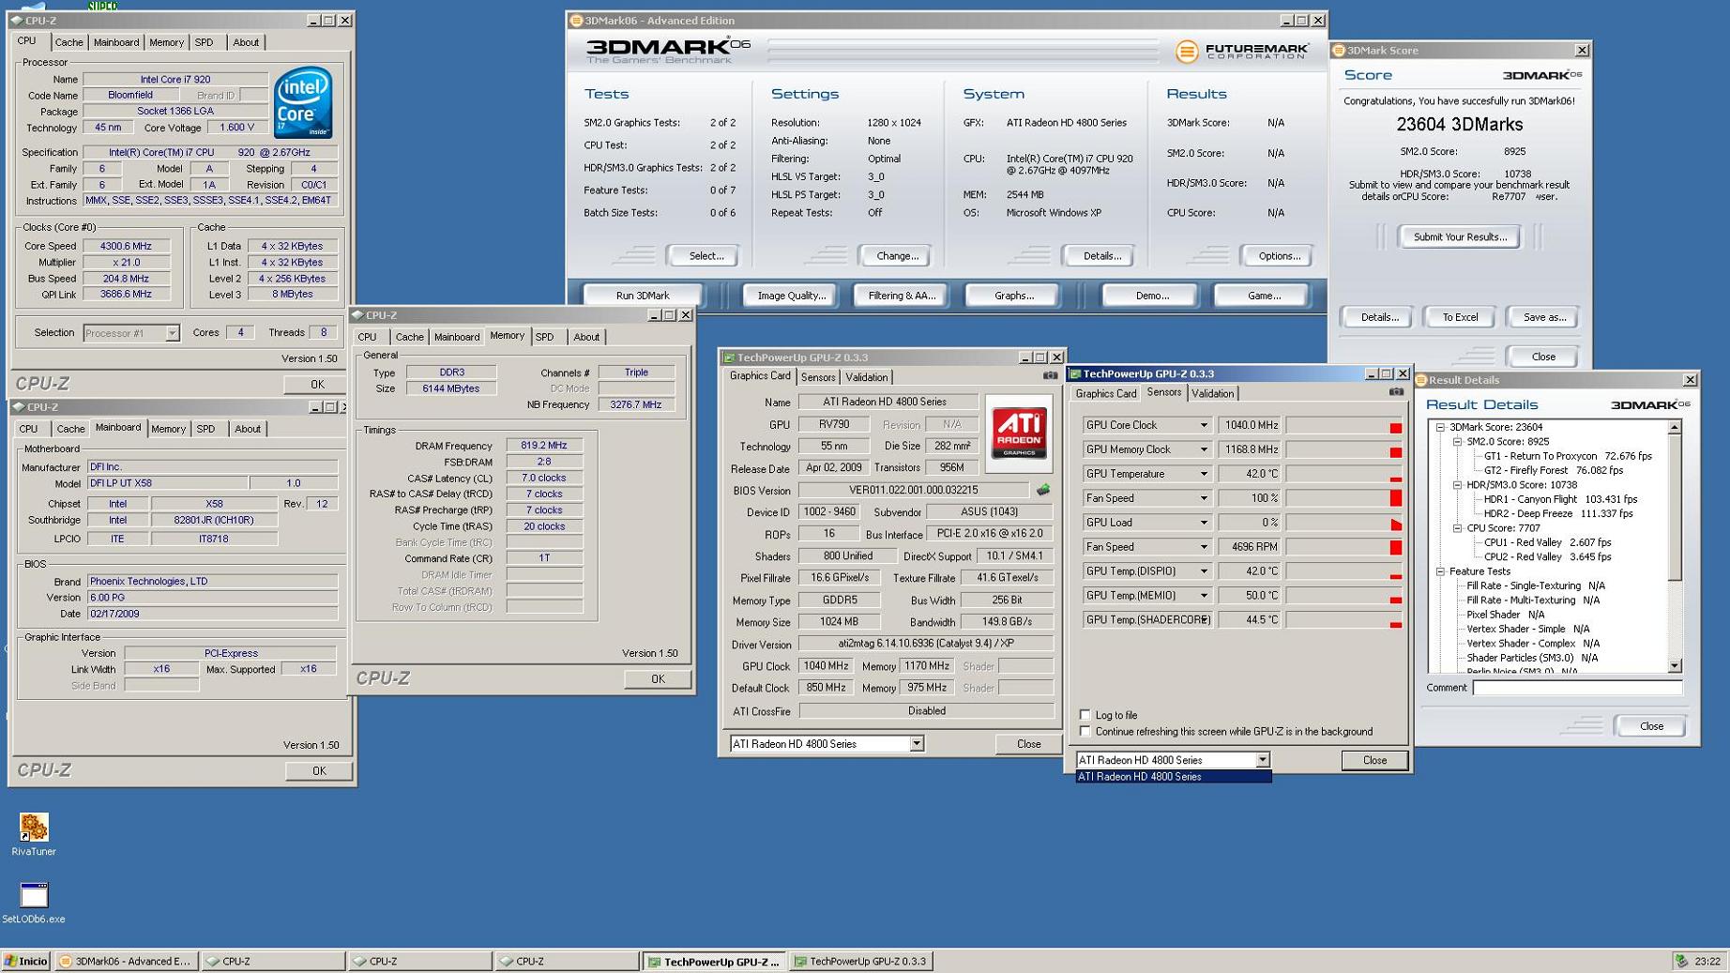Screen dimensions: 1730x973
Task: Collapse 3DMark Score tree node
Action: tap(1440, 427)
